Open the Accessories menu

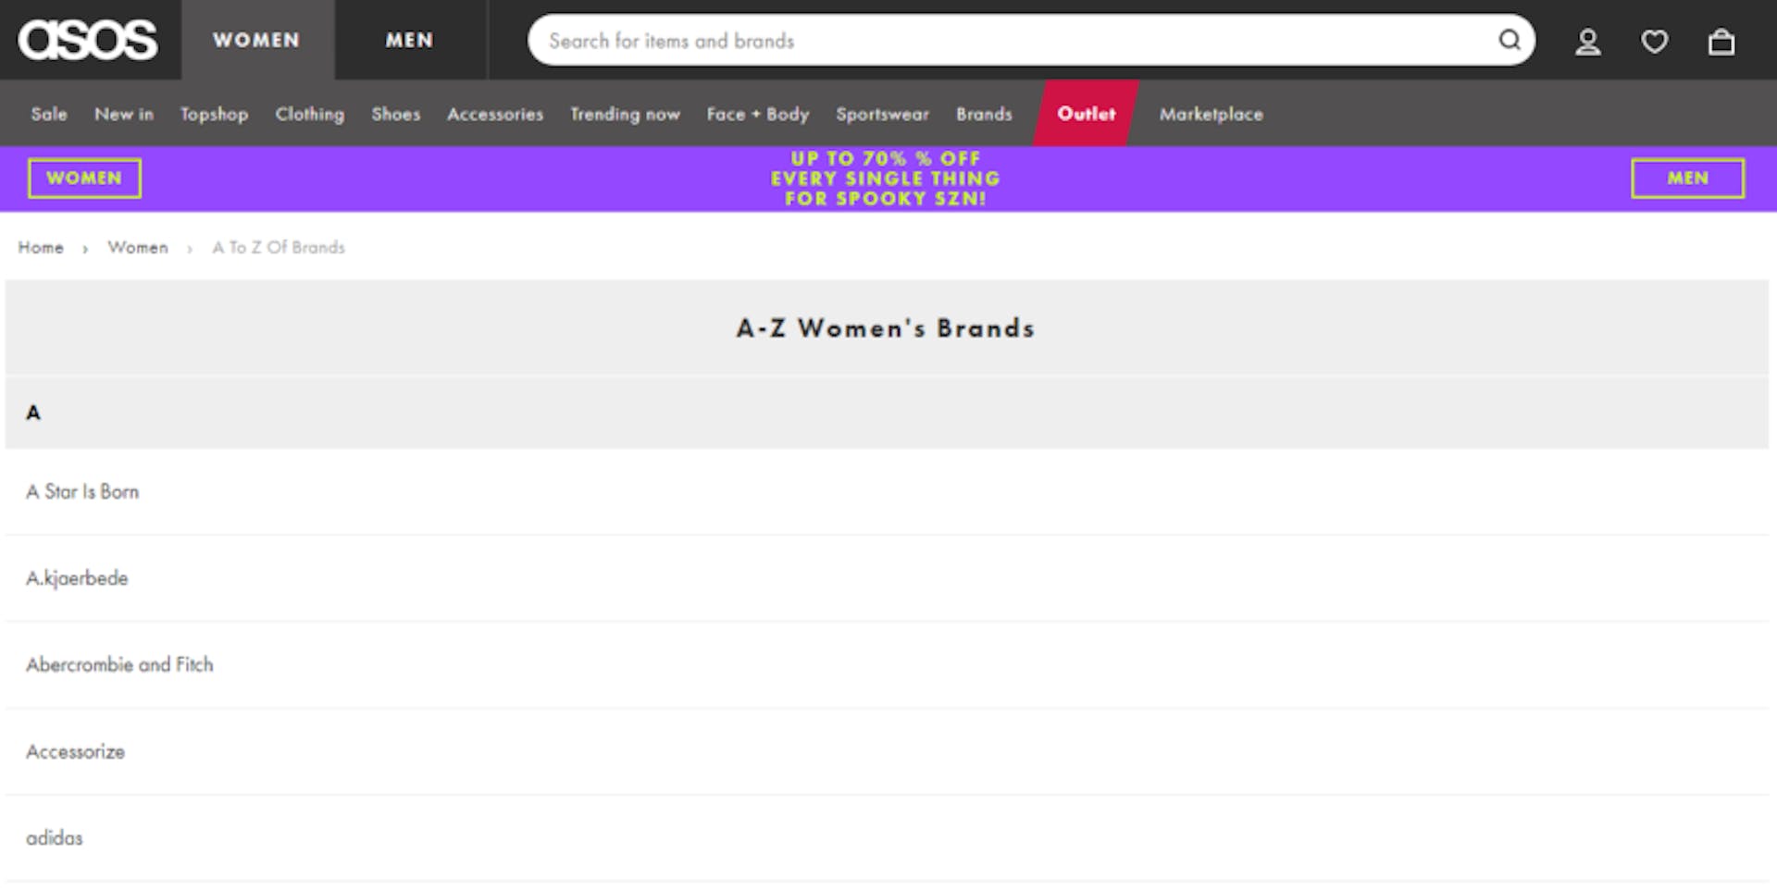(495, 114)
